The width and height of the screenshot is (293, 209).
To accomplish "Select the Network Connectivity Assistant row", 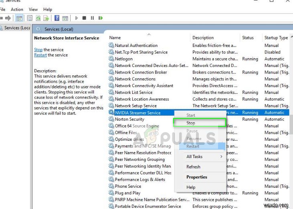I will tap(199, 85).
